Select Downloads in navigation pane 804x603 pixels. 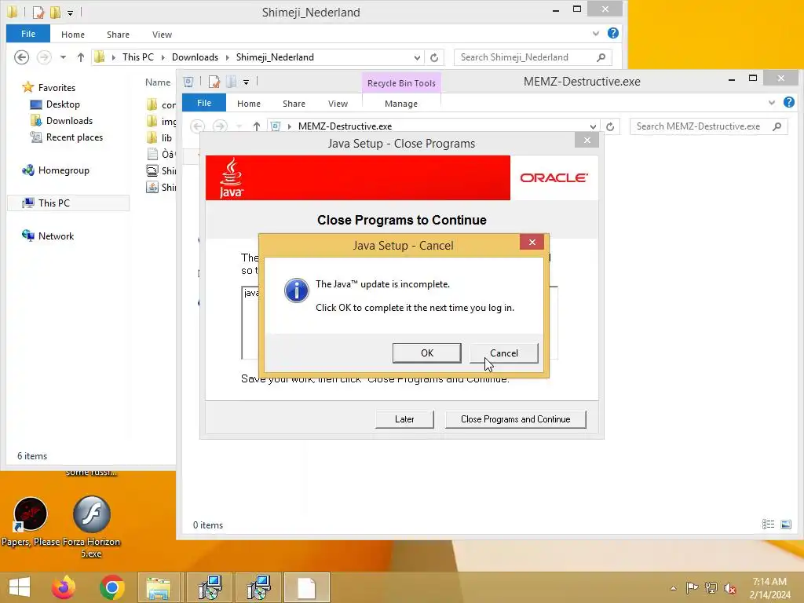tap(69, 120)
